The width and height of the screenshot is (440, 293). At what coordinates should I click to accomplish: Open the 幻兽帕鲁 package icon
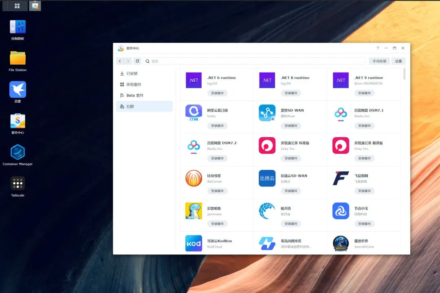(194, 211)
